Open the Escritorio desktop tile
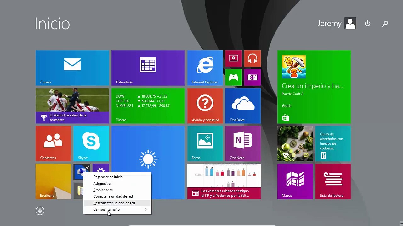The image size is (403, 226). [53, 181]
